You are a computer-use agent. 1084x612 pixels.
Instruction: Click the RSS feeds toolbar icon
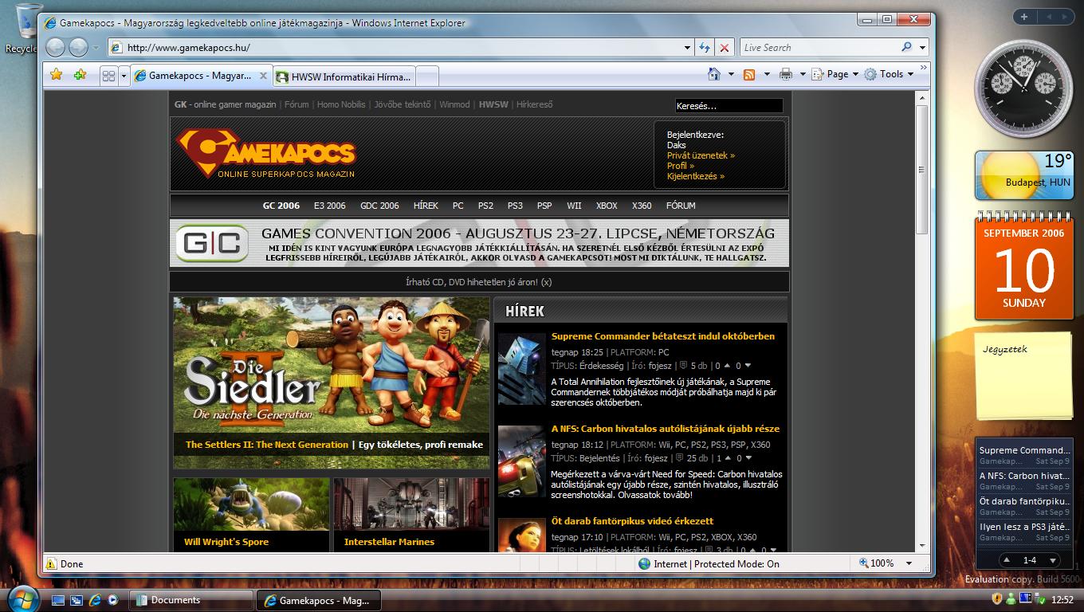(749, 74)
